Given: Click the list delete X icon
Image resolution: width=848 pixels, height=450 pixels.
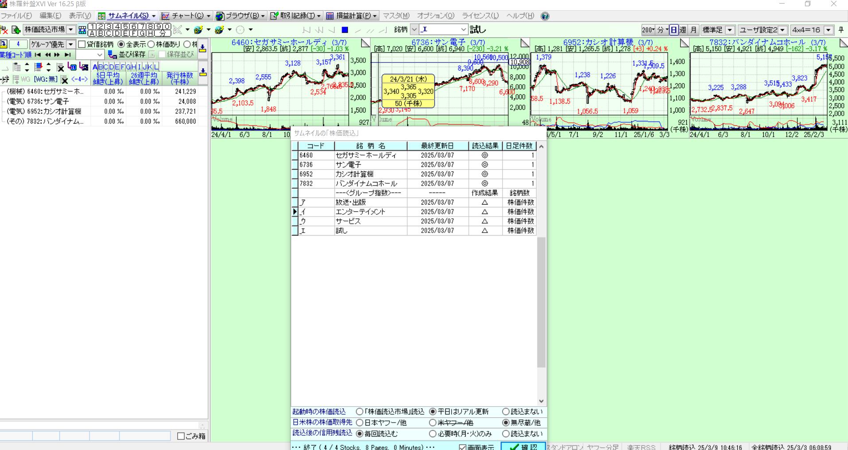Looking at the screenshot, I should (60, 67).
